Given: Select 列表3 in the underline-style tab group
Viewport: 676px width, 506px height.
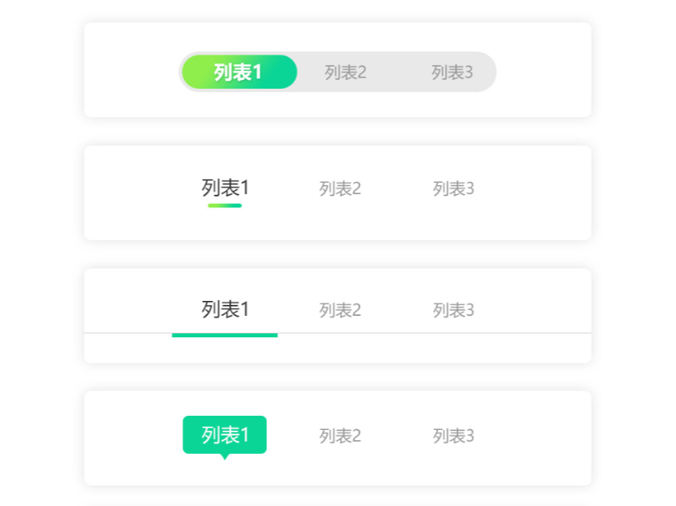Looking at the screenshot, I should (453, 188).
